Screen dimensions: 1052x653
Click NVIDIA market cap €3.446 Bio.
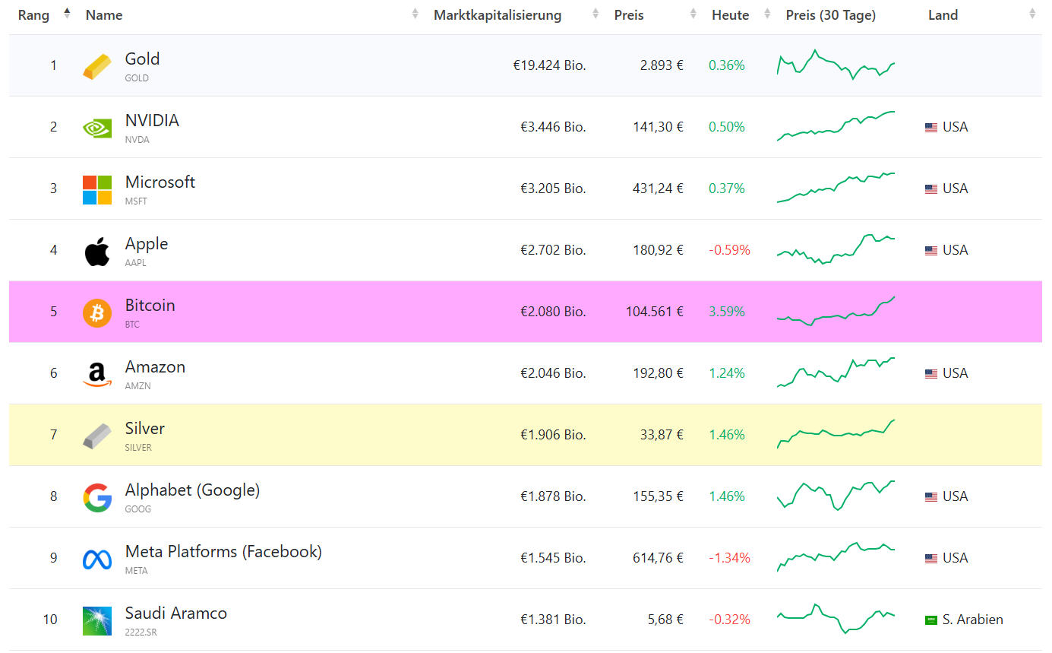pos(553,127)
